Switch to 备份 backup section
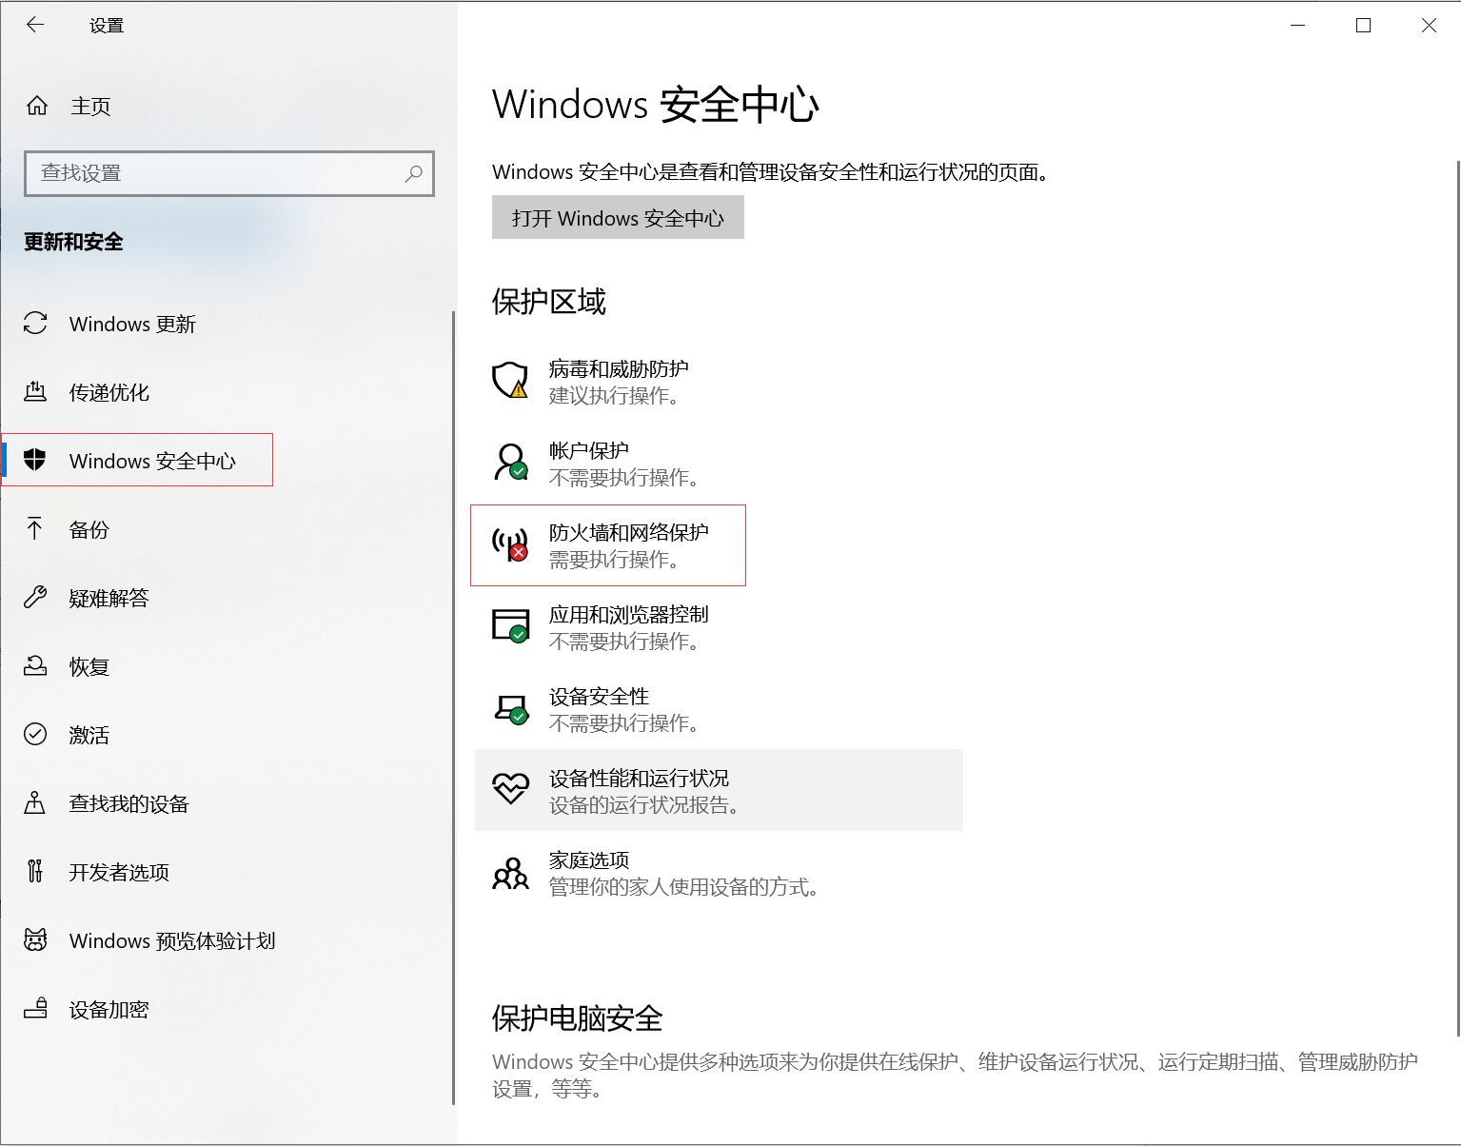This screenshot has height=1146, width=1461. coord(89,529)
